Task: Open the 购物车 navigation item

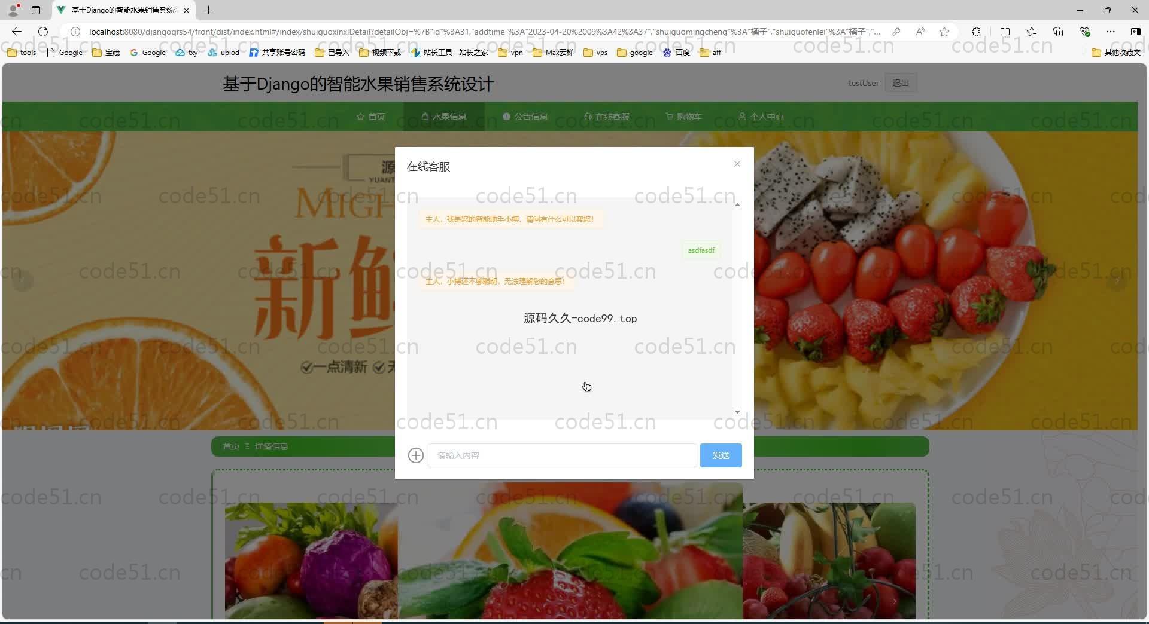Action: coord(683,117)
